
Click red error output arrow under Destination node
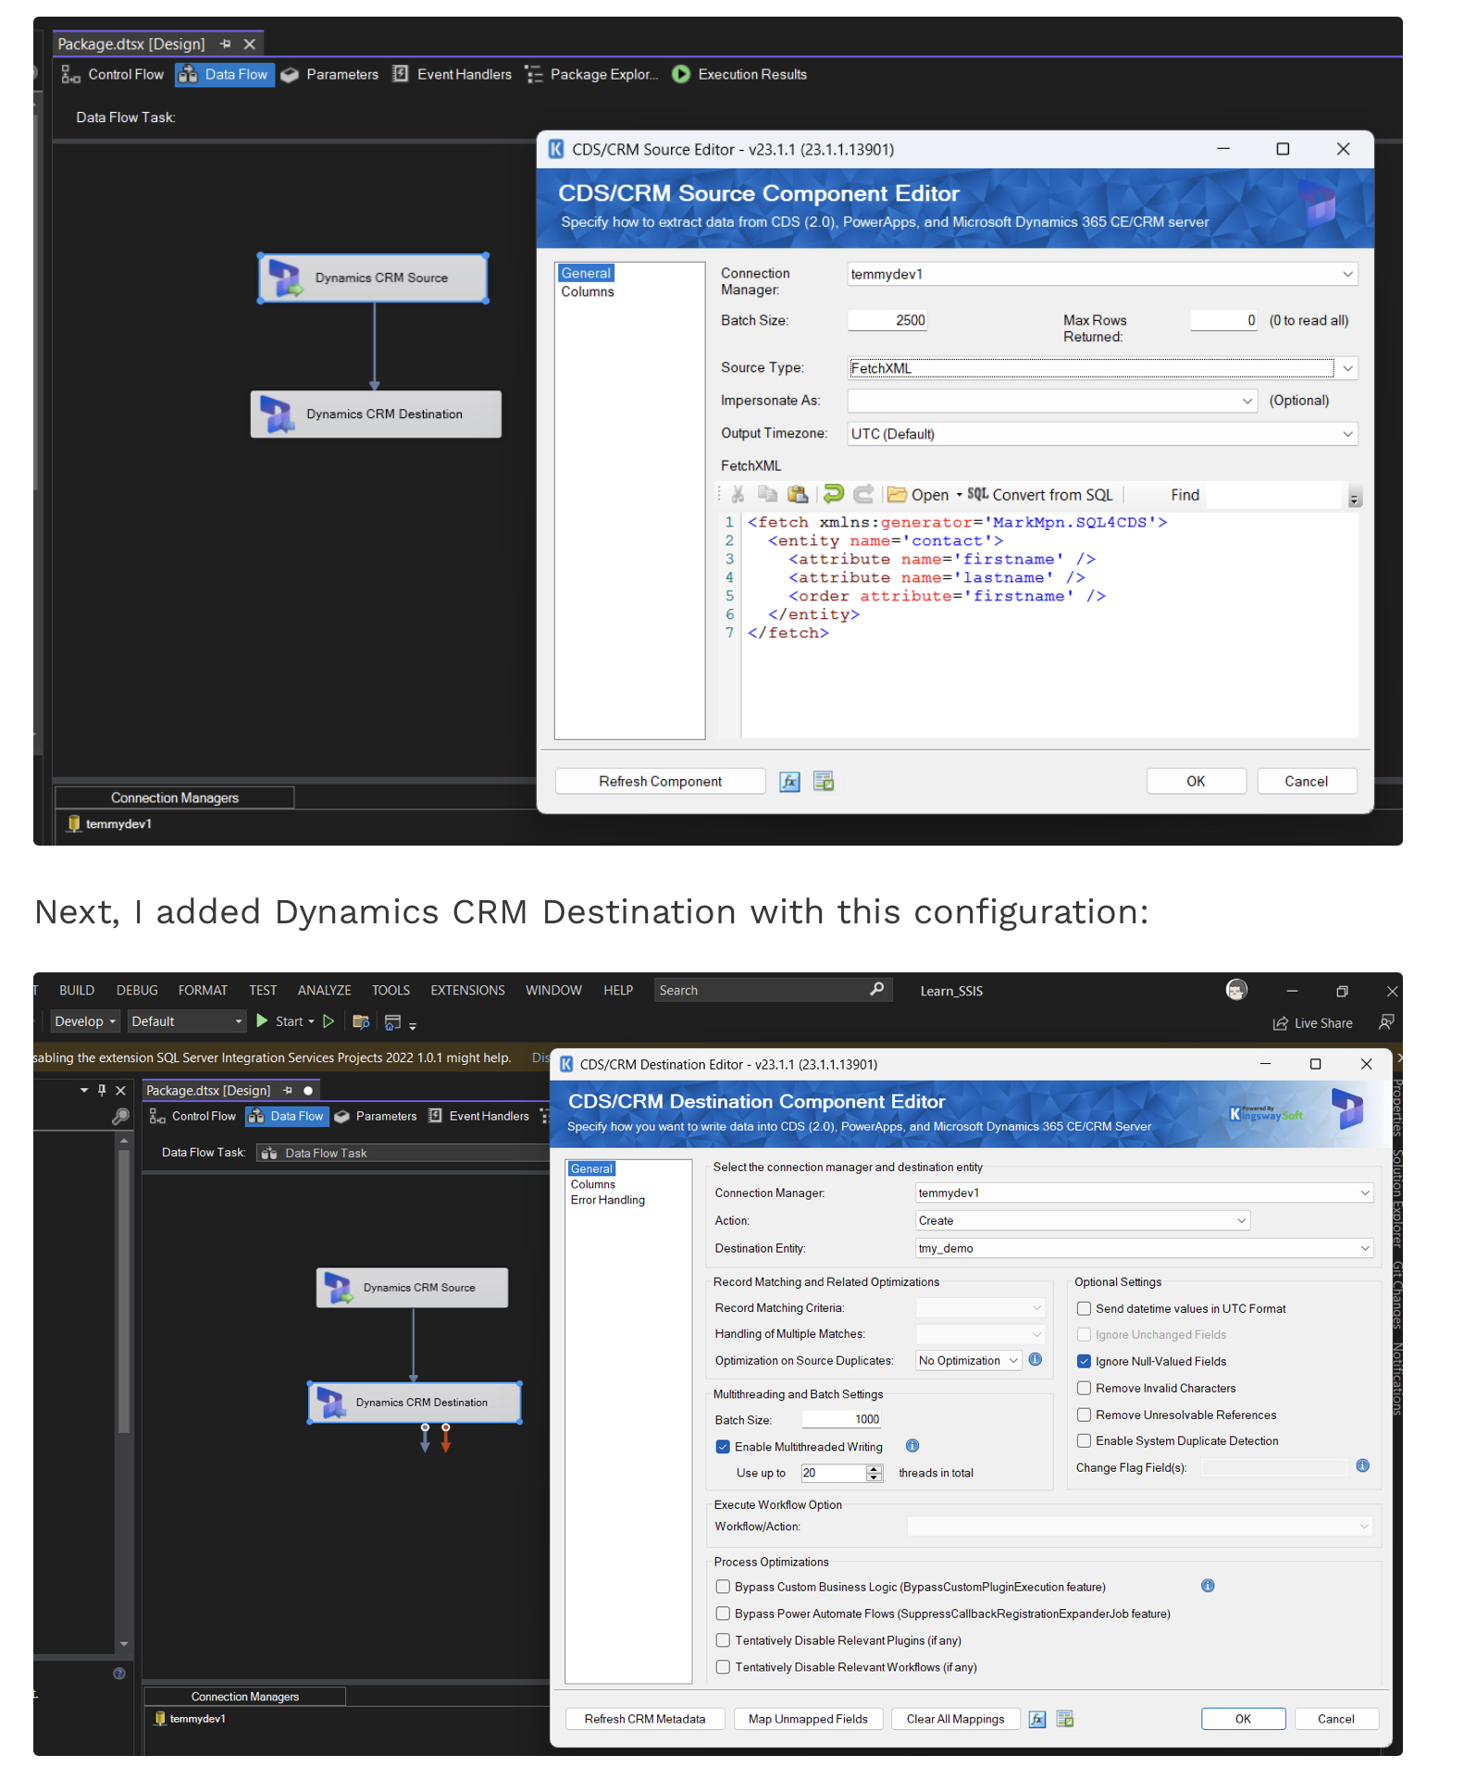(446, 1439)
